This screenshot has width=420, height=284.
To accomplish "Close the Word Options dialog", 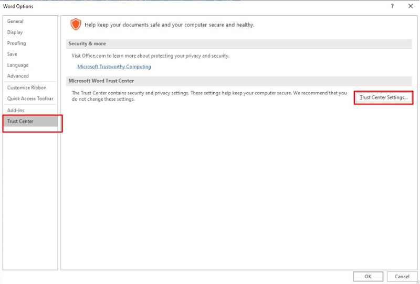I will click(410, 6).
